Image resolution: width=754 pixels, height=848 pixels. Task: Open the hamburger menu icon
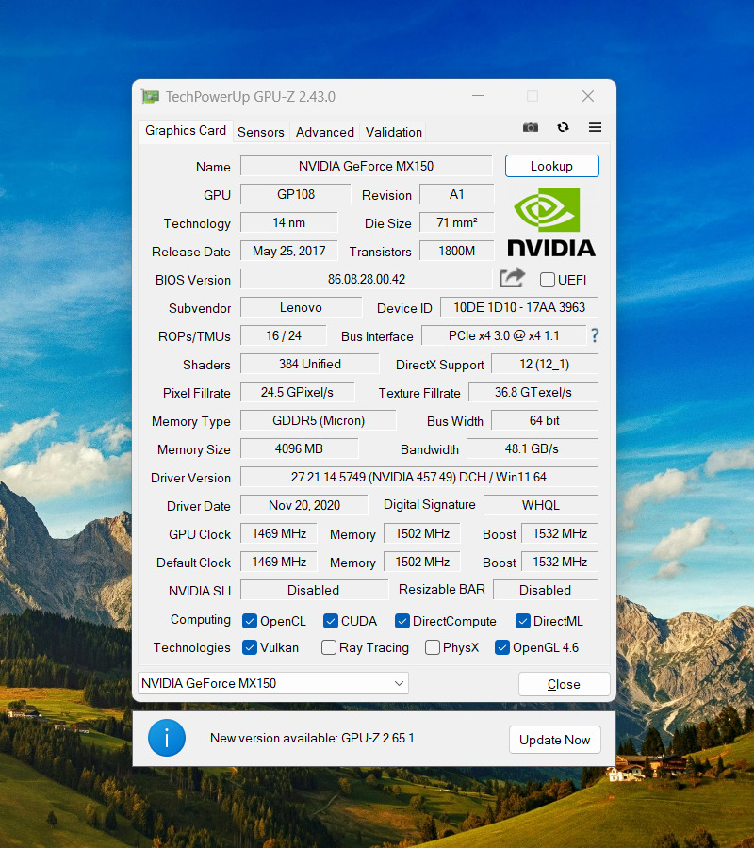pos(595,127)
